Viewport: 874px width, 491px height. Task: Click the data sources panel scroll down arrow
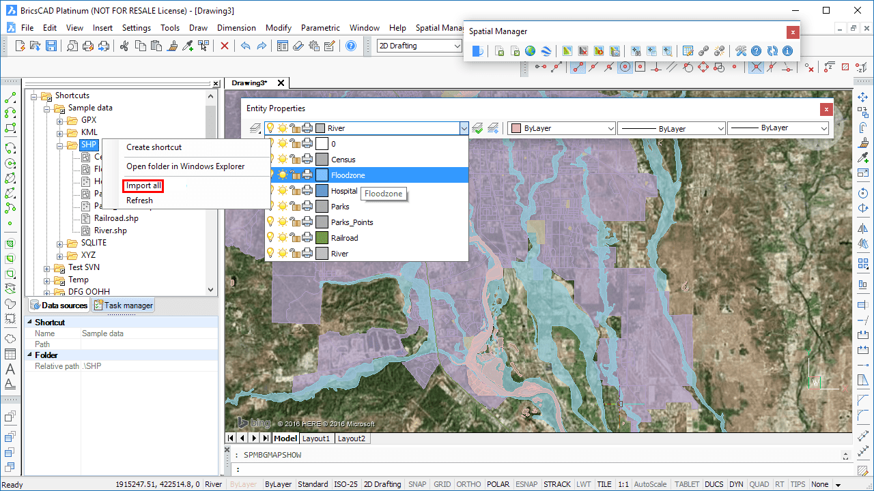coord(210,290)
